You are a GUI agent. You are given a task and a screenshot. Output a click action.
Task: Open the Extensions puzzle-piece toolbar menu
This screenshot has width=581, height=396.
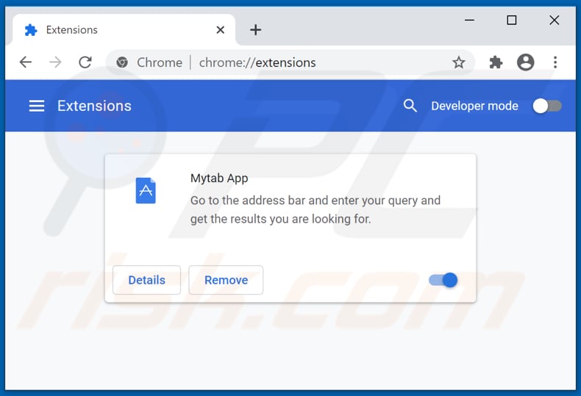pos(496,62)
